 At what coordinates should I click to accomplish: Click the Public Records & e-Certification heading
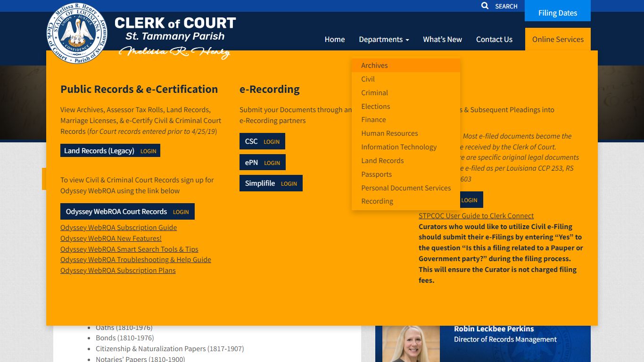[x=139, y=89]
